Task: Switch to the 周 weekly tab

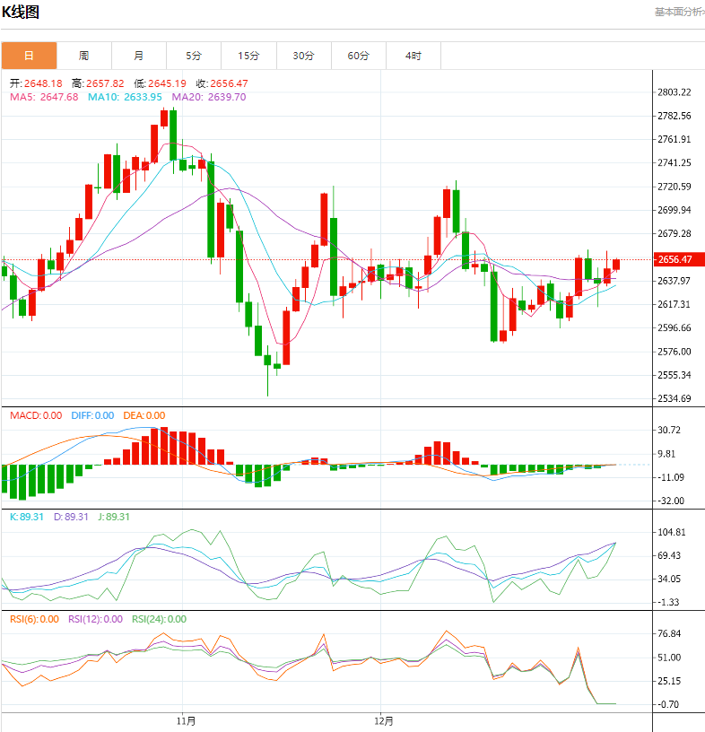Action: pyautogui.click(x=83, y=56)
